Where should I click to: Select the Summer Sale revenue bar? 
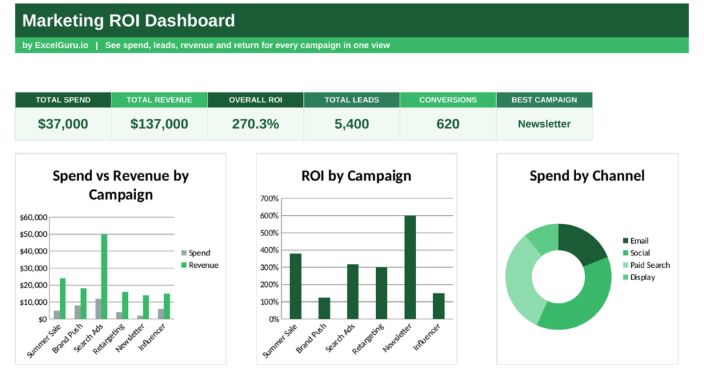click(63, 299)
